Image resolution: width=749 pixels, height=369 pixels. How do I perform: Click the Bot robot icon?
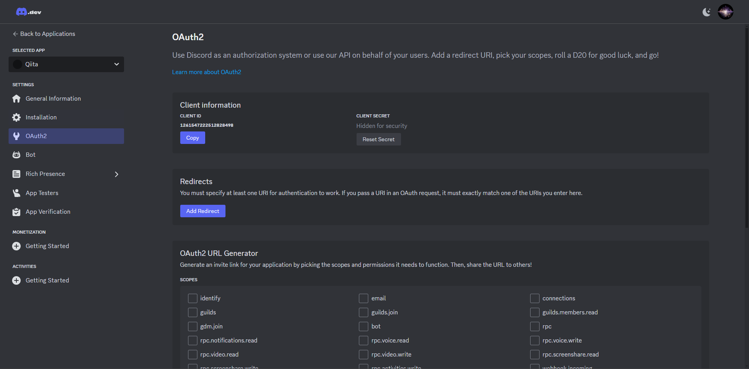pos(16,155)
